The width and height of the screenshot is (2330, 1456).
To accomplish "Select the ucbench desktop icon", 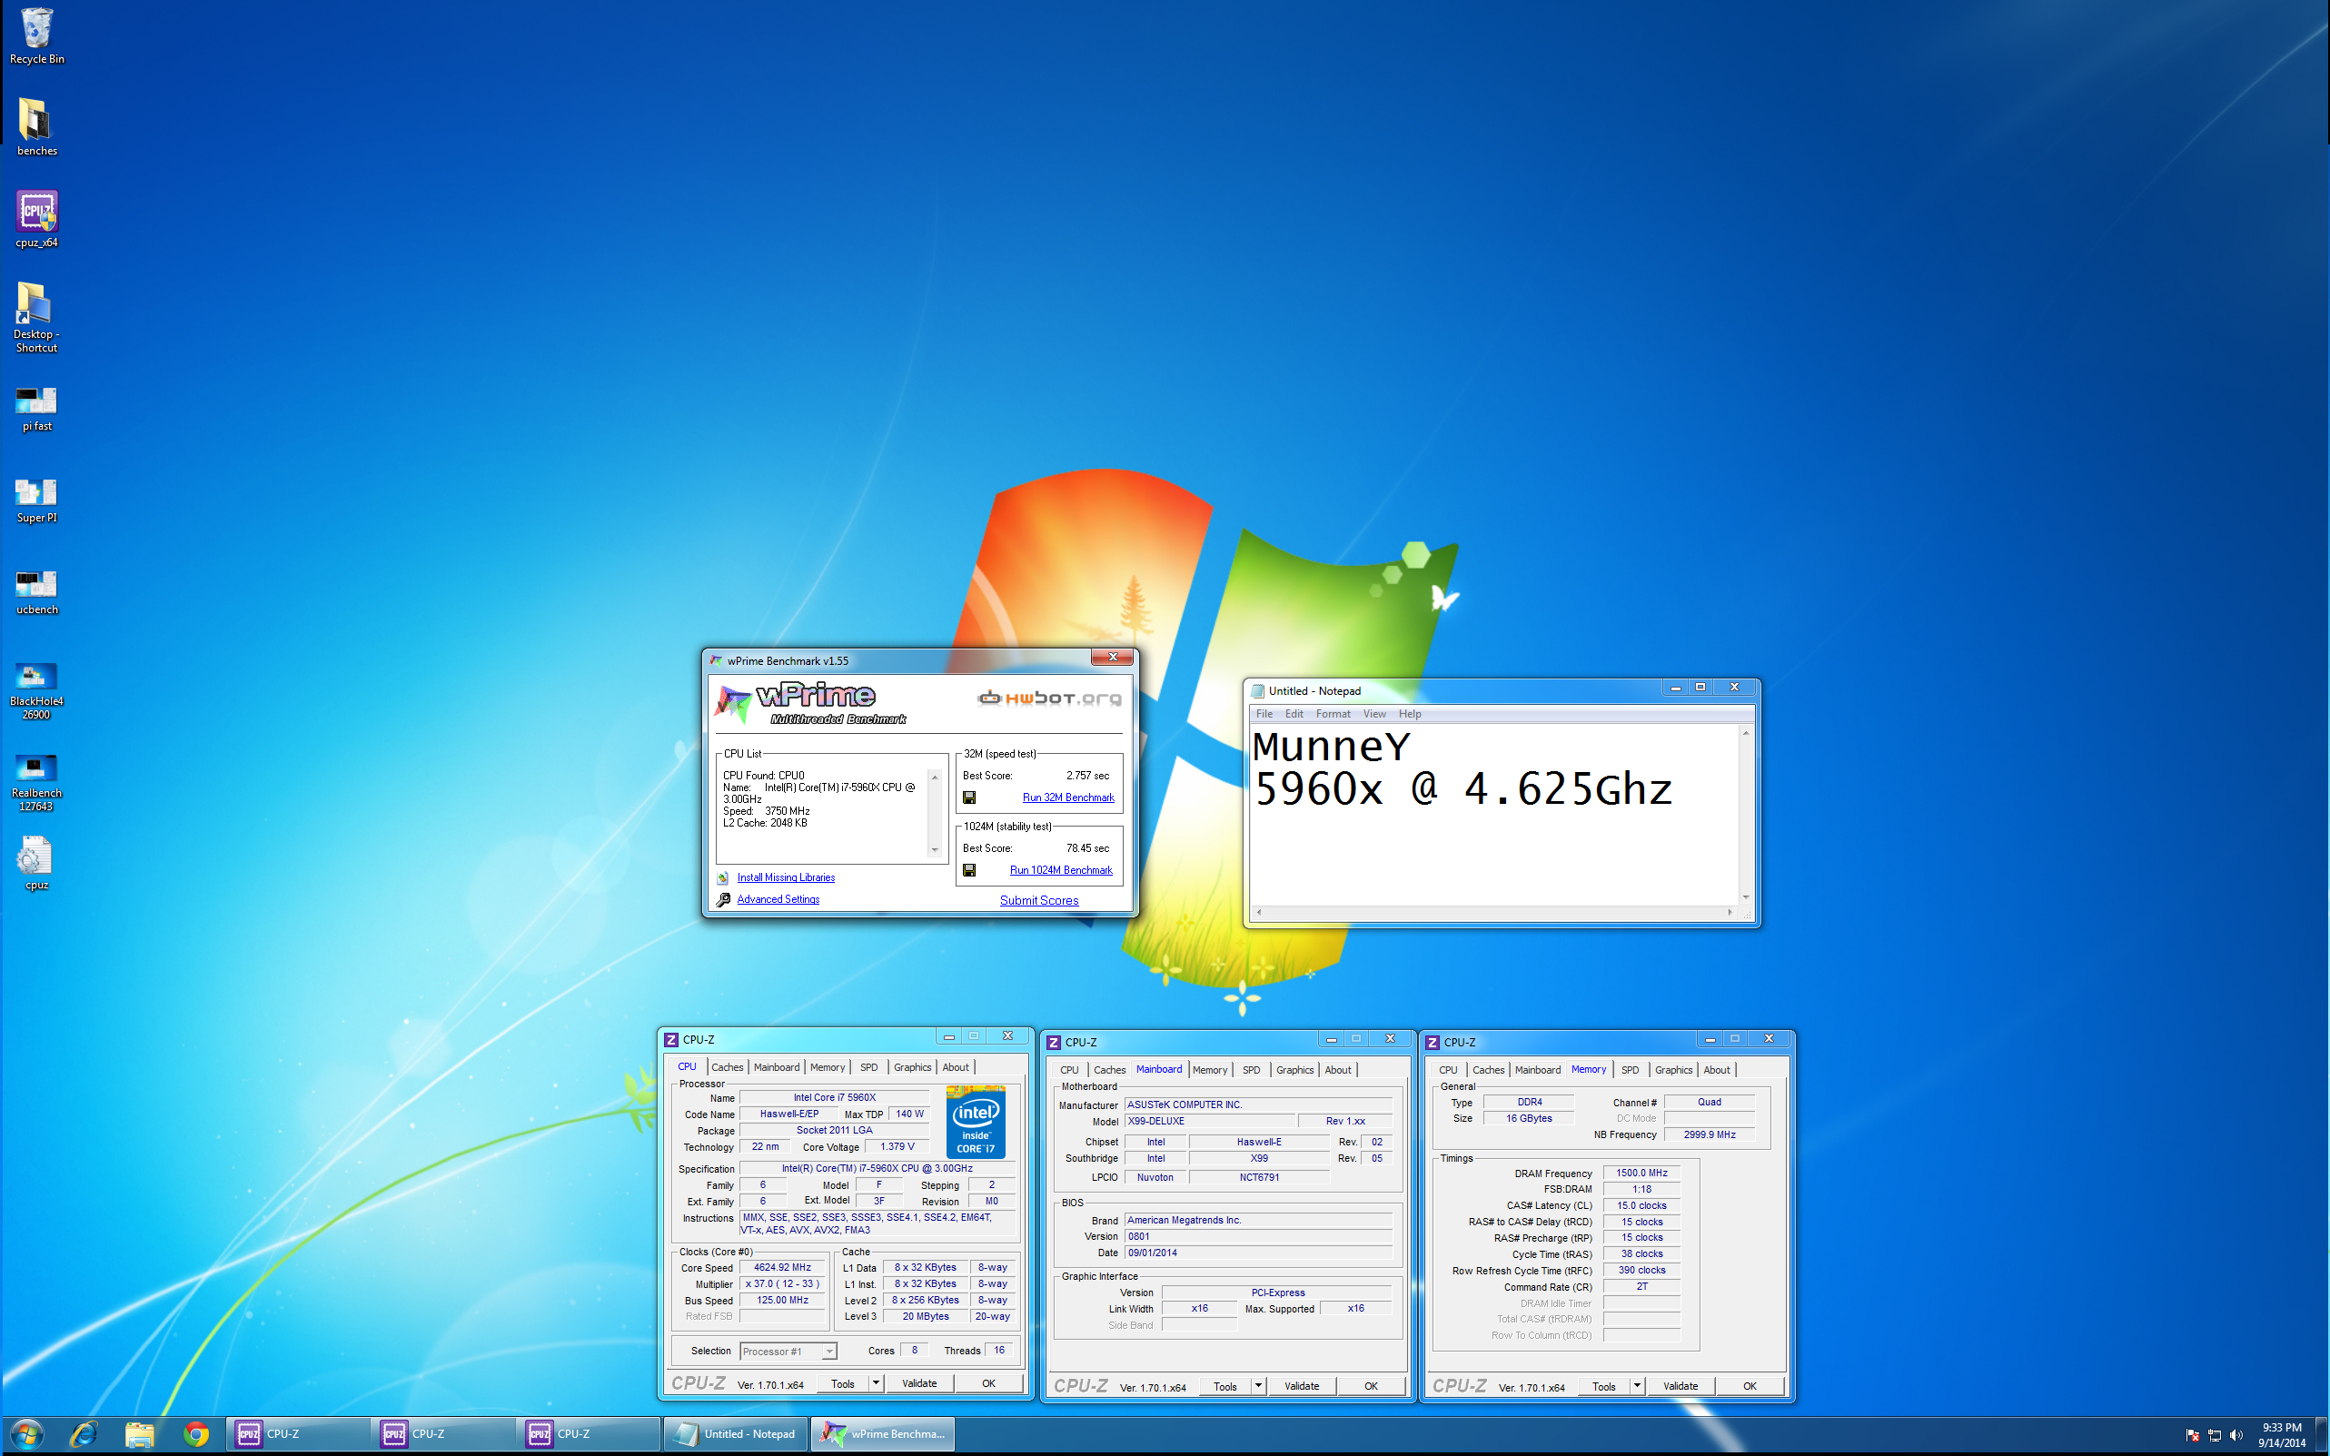I will tap(36, 592).
